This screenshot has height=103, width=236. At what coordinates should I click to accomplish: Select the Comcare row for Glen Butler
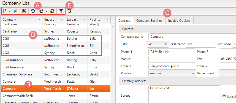(56, 82)
